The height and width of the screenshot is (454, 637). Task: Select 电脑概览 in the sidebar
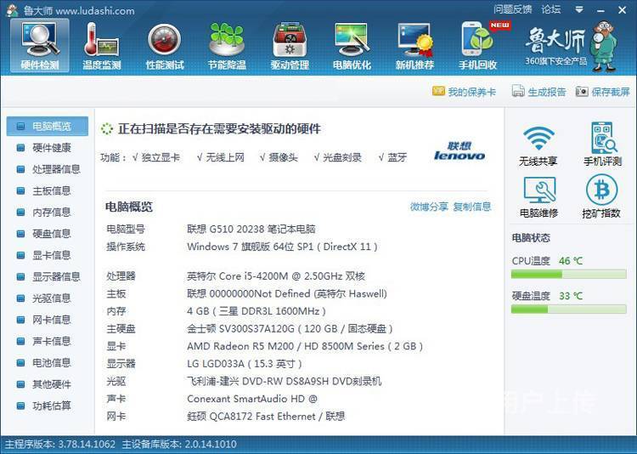pyautogui.click(x=47, y=126)
